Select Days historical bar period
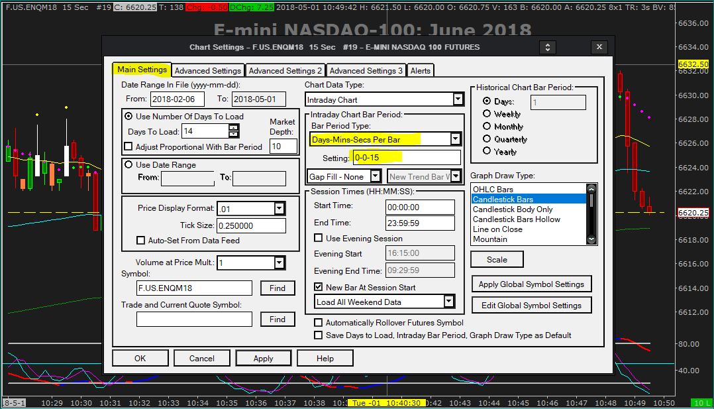 pyautogui.click(x=487, y=101)
